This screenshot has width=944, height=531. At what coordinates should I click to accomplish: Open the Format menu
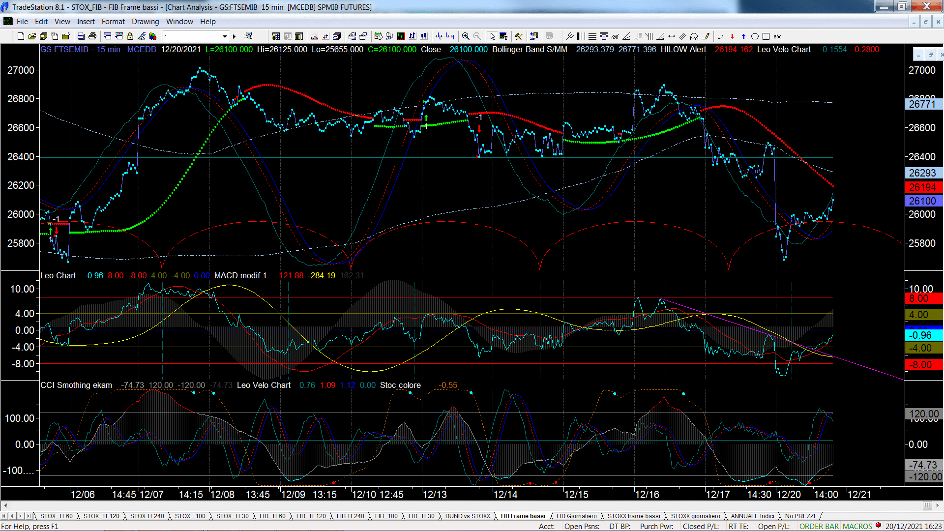coord(113,22)
